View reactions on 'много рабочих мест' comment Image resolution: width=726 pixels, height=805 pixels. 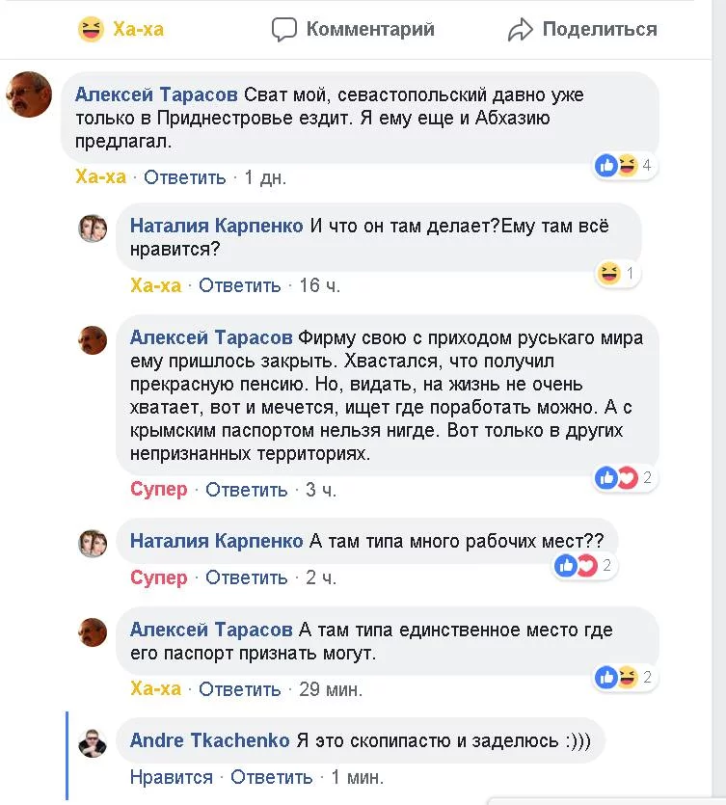[x=584, y=566]
